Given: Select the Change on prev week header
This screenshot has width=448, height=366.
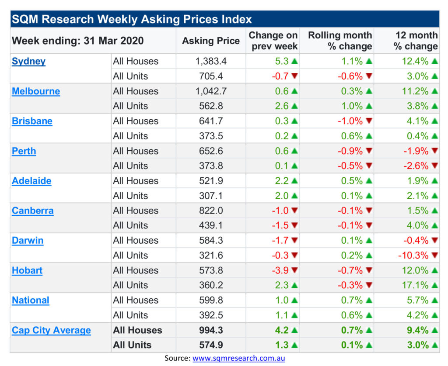Looking at the screenshot, I should tap(273, 41).
